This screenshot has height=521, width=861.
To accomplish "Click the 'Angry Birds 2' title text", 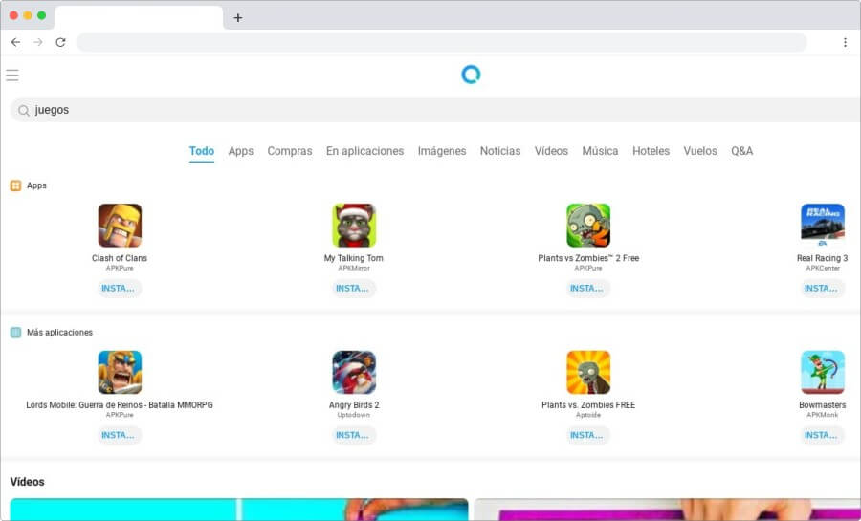I will [354, 405].
